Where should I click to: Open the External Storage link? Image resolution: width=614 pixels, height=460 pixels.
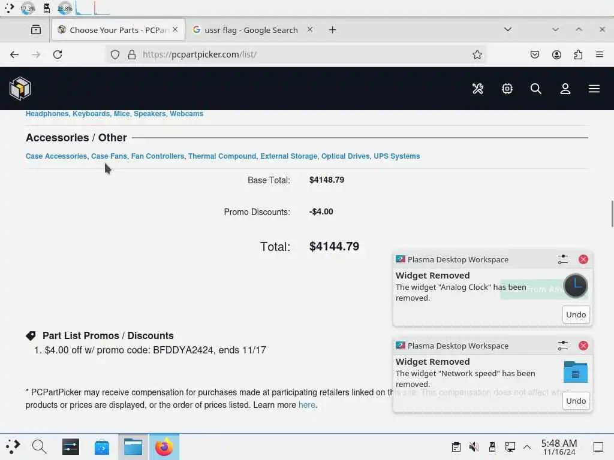[288, 156]
